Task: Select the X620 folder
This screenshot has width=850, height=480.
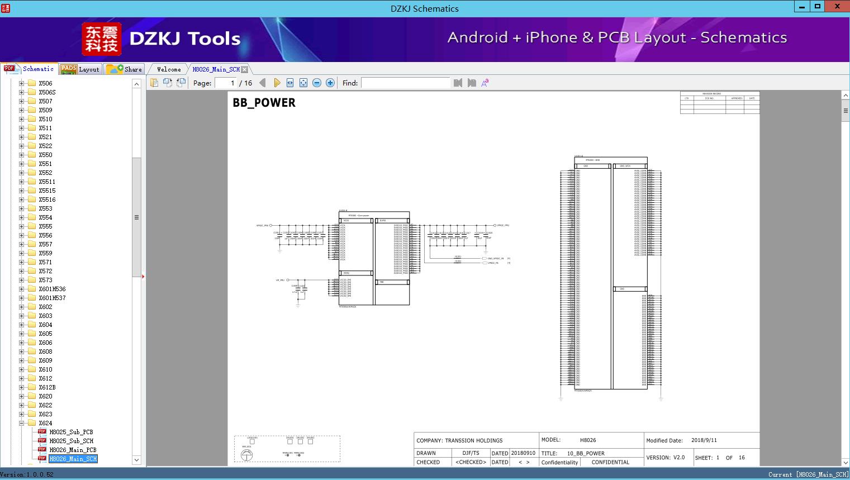Action: click(x=45, y=396)
